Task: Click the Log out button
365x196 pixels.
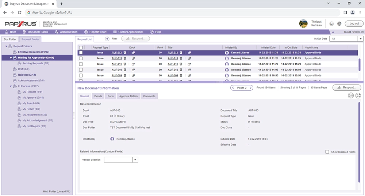Action: [x=354, y=24]
